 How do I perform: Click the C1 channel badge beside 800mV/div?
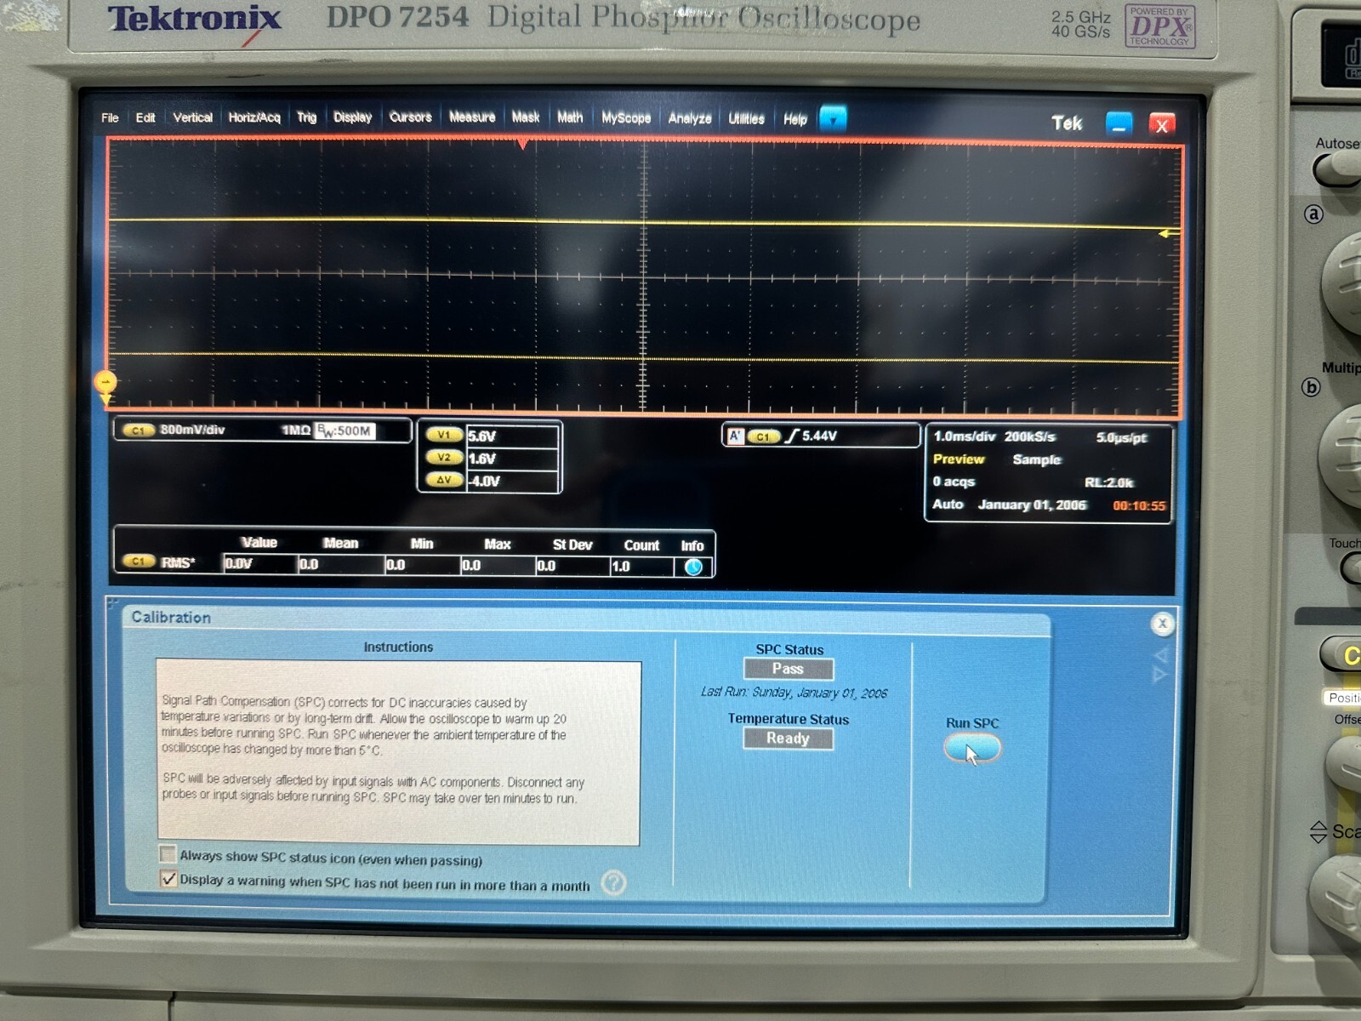(138, 431)
